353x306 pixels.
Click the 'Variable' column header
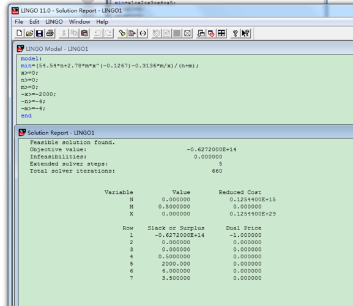click(x=119, y=192)
